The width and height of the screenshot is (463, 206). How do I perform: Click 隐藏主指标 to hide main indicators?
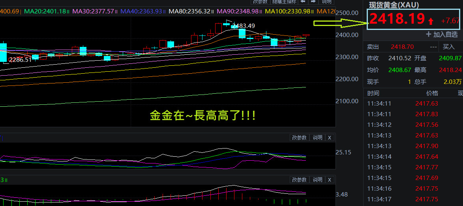(x=284, y=2)
